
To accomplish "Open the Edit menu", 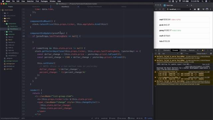I will [18, 1].
